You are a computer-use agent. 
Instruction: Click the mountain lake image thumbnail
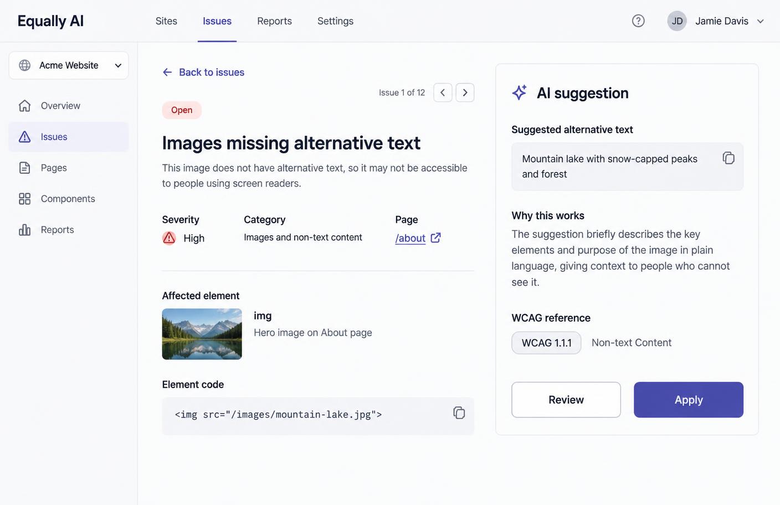(x=202, y=334)
